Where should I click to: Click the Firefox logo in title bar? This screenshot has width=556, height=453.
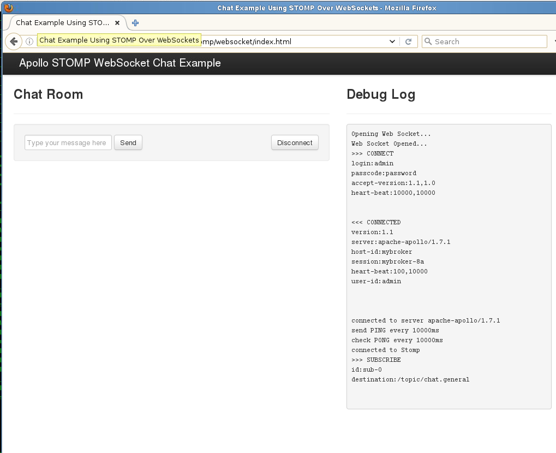pos(9,8)
